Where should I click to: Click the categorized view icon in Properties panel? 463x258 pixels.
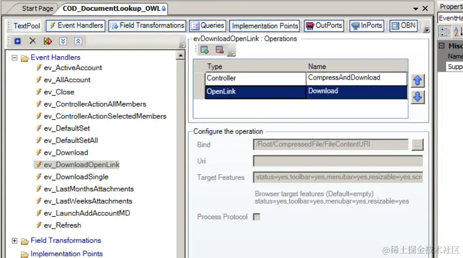pyautogui.click(x=445, y=32)
